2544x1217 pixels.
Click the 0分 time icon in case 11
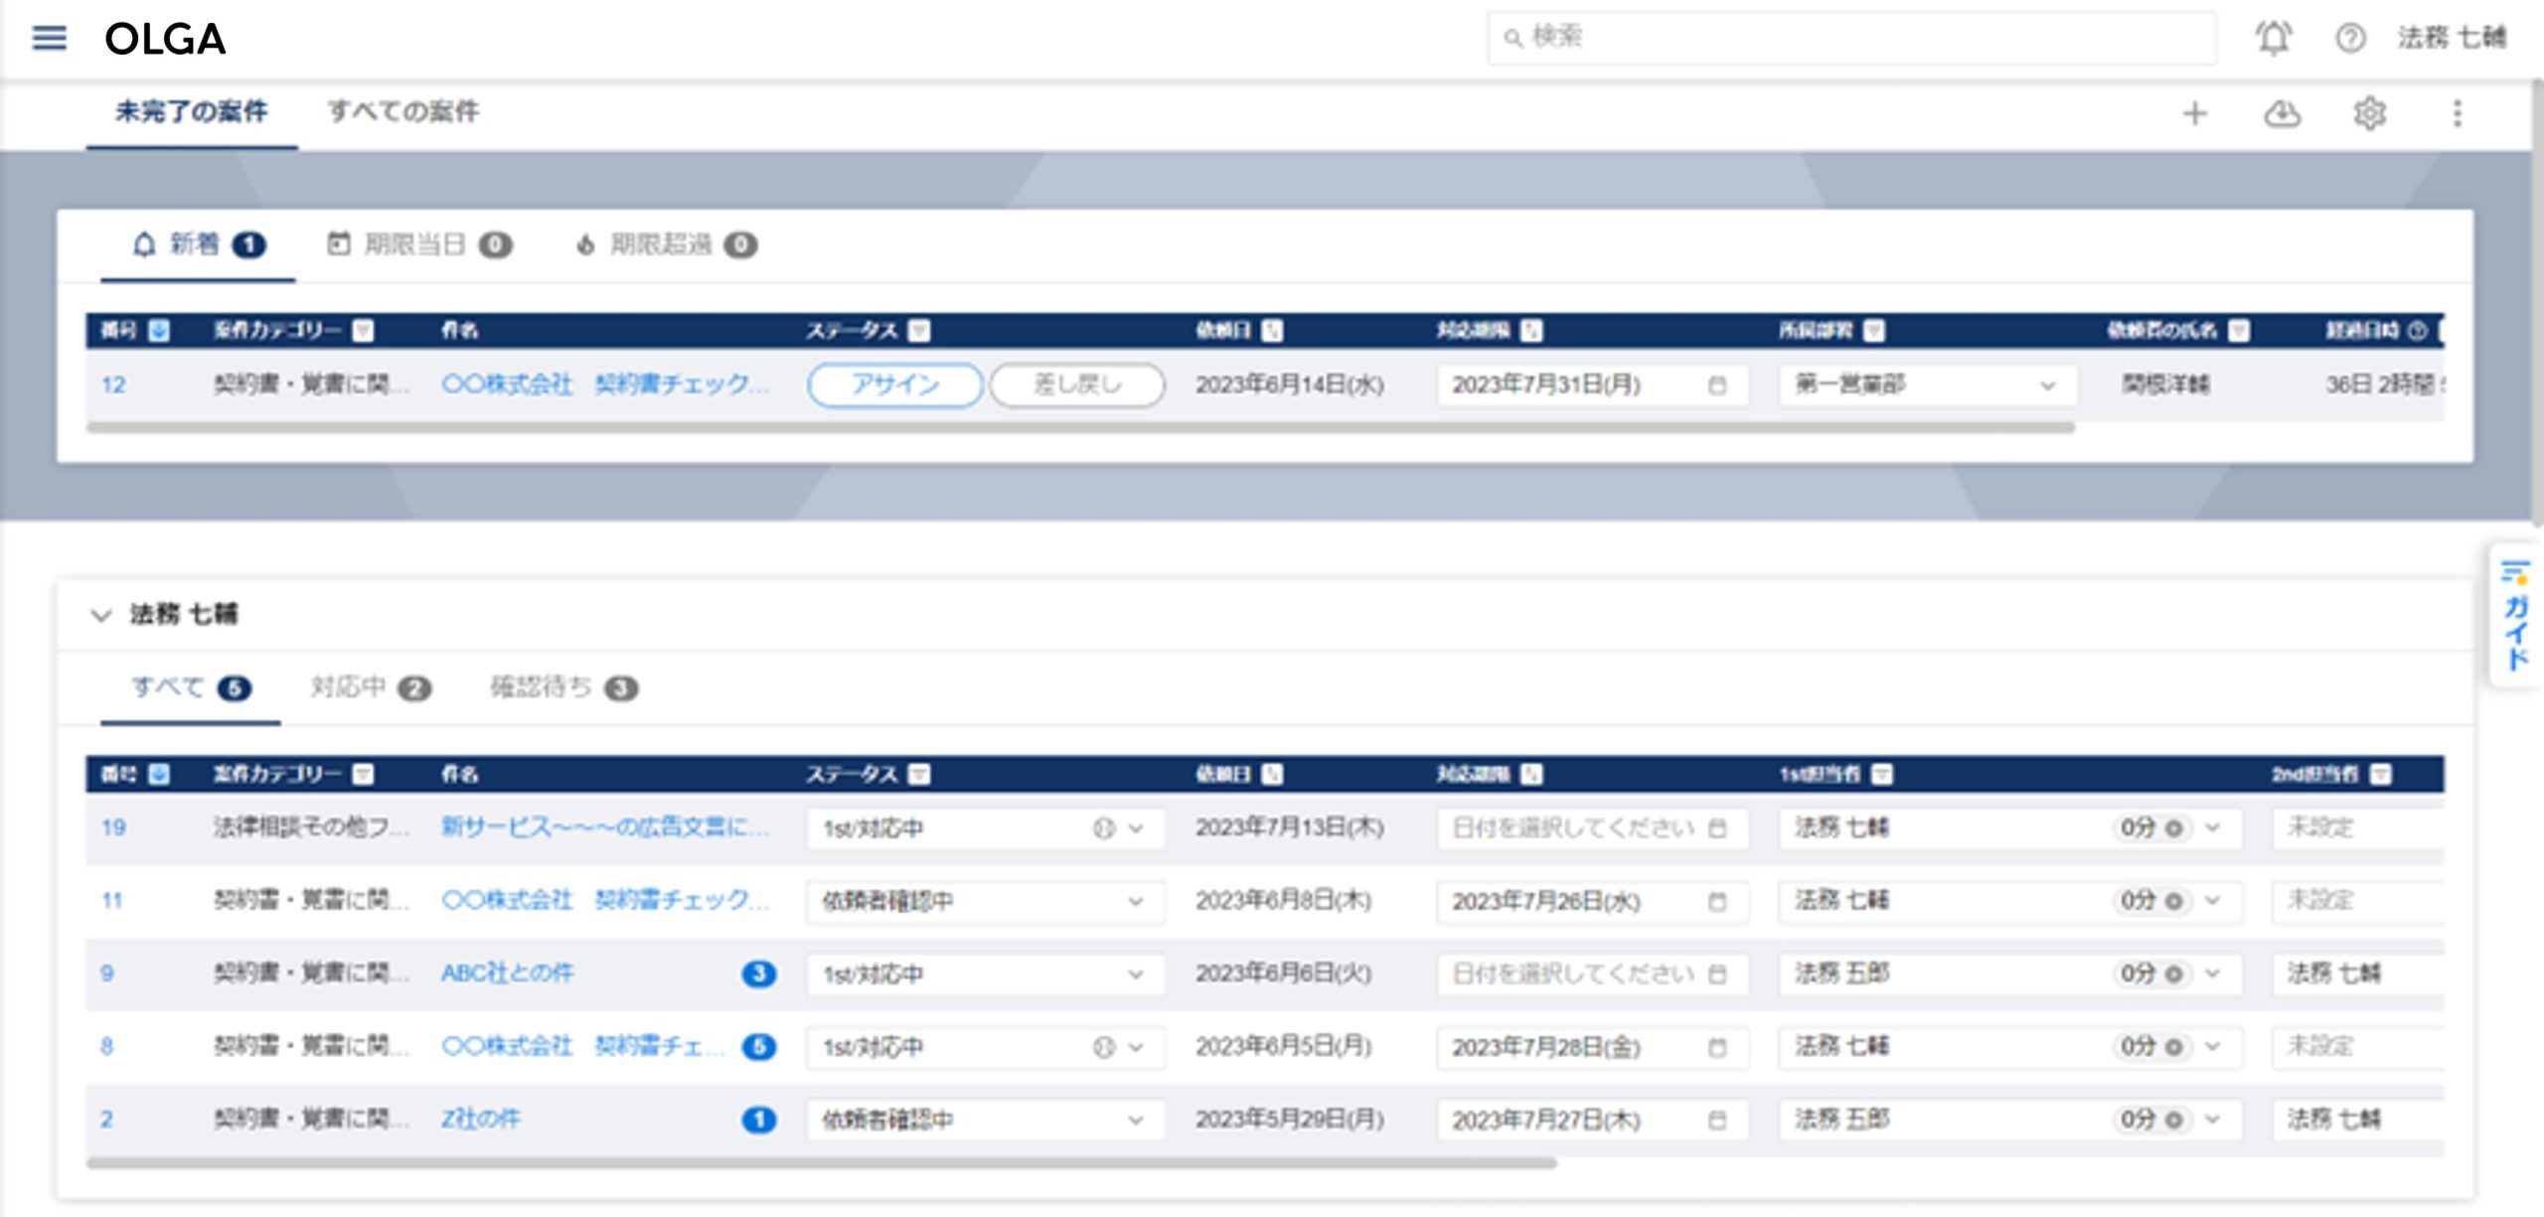click(2173, 901)
